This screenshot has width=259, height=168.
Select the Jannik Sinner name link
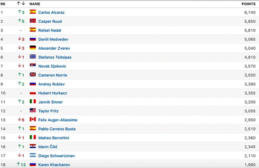point(51,102)
